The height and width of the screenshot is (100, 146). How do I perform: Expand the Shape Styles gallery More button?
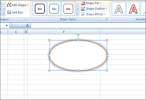point(77,14)
